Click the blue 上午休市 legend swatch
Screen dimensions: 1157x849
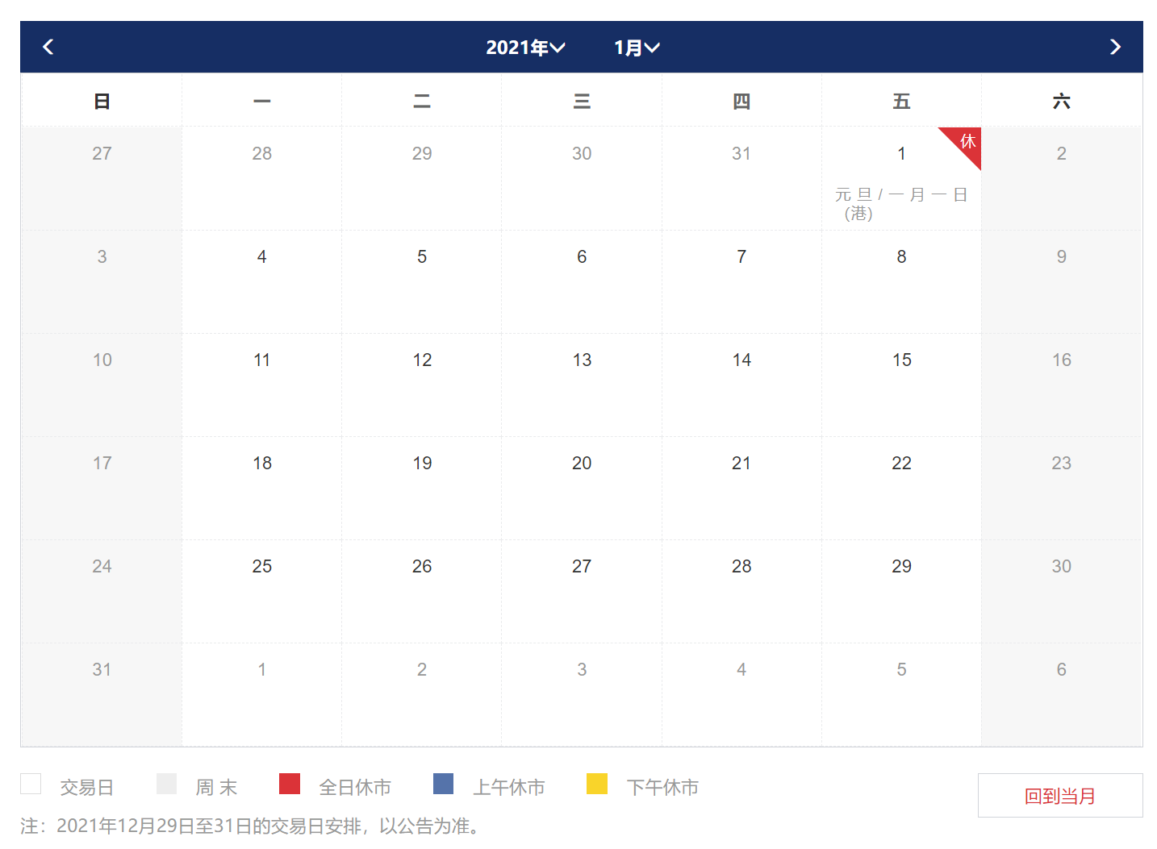coord(444,784)
